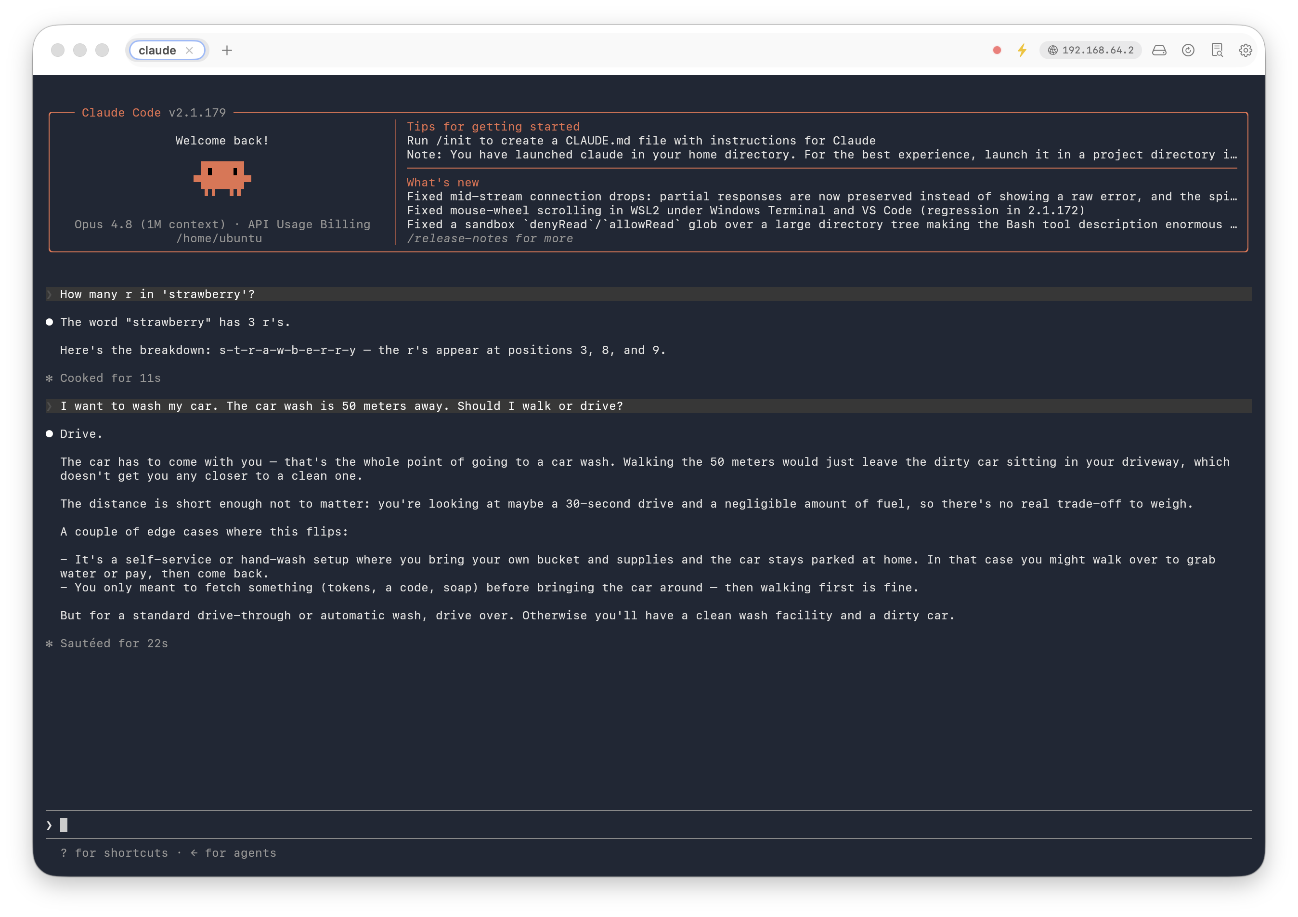Image resolution: width=1298 pixels, height=917 pixels.
Task: Click 'Fixed mid-stream connection drops' line
Action: pyautogui.click(x=821, y=197)
